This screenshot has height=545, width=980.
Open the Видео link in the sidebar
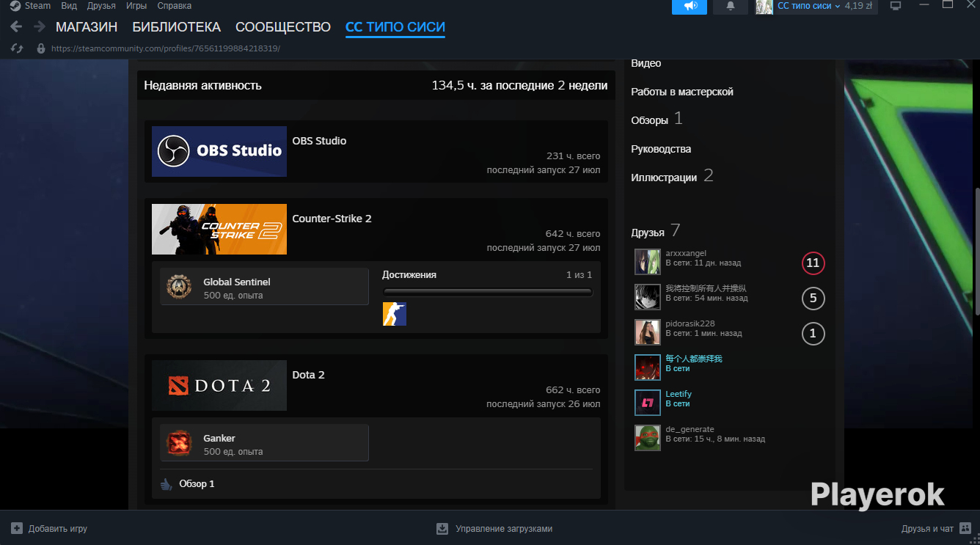coord(646,64)
